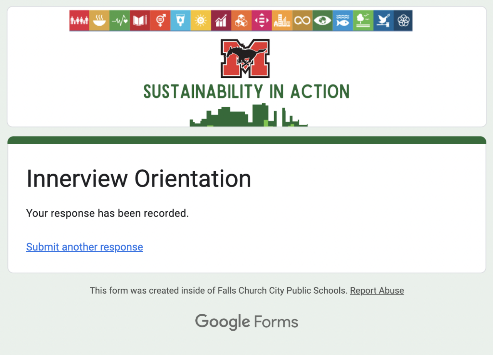The height and width of the screenshot is (355, 493).
Task: Click the Gender Equality symbol icon
Action: point(160,21)
